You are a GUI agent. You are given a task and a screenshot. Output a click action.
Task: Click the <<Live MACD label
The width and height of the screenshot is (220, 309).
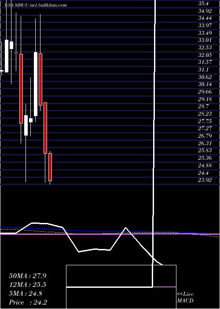185,297
